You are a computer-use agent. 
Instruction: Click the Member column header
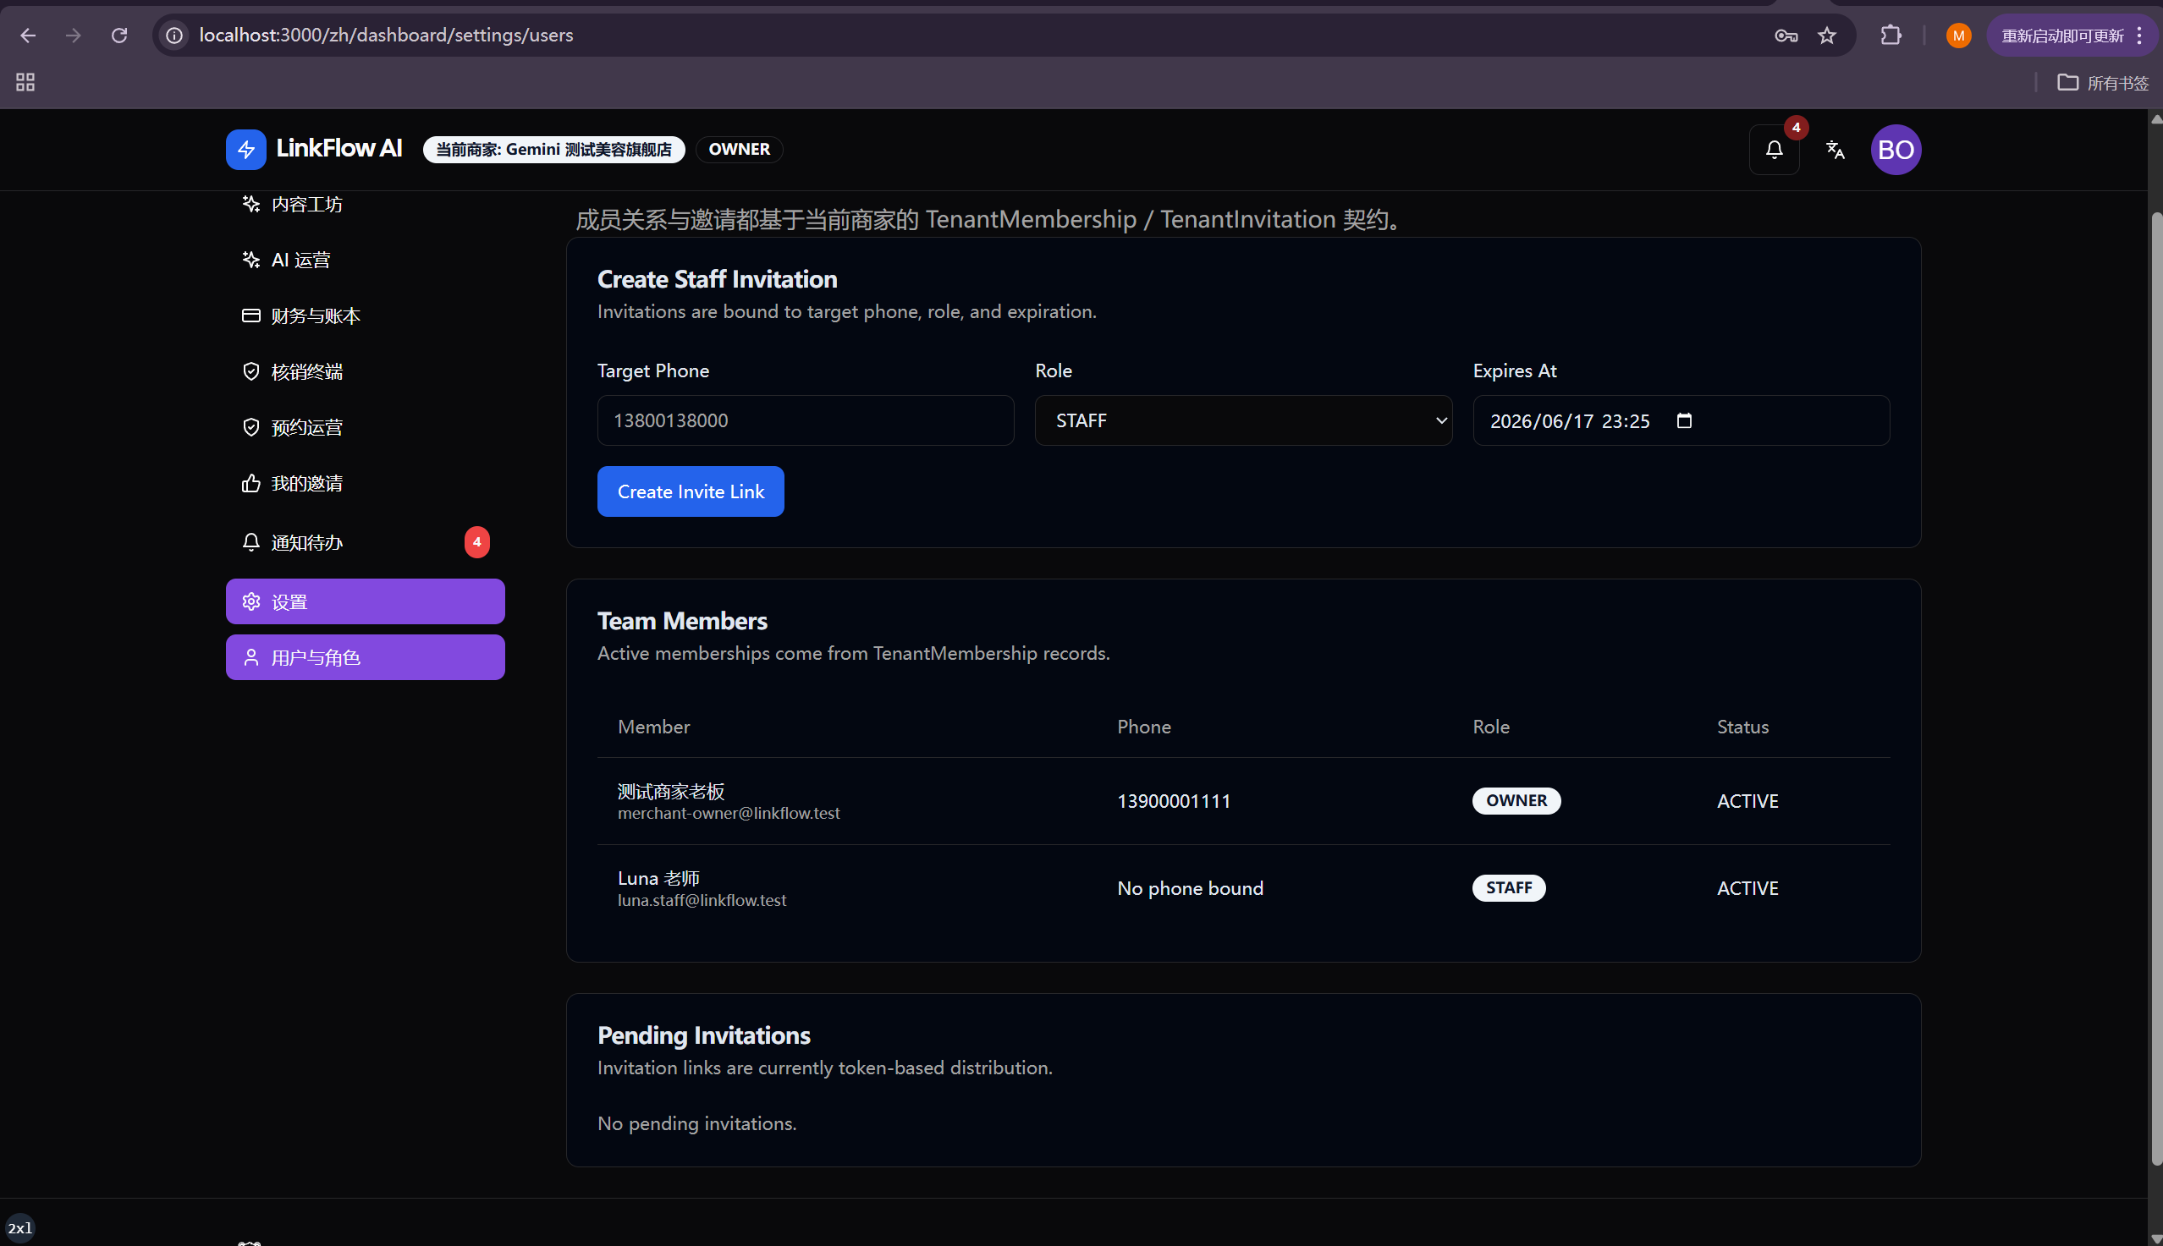coord(653,727)
